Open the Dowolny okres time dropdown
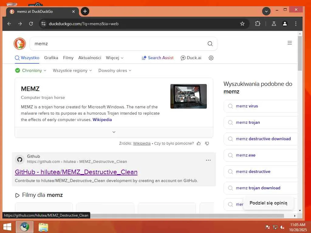The image size is (311, 233). pos(114,70)
